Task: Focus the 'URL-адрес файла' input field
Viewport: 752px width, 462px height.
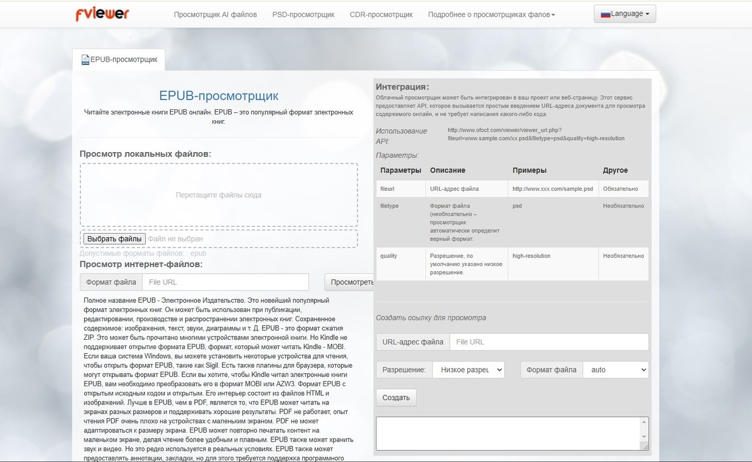Action: [x=548, y=342]
